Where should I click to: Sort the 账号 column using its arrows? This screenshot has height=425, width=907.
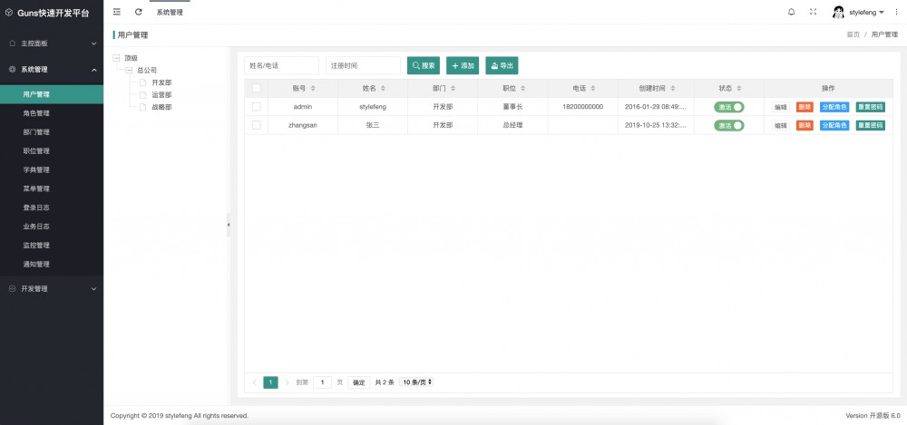pyautogui.click(x=313, y=89)
